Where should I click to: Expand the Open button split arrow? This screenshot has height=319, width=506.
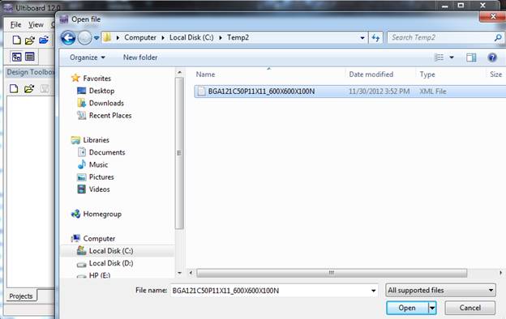(432, 308)
